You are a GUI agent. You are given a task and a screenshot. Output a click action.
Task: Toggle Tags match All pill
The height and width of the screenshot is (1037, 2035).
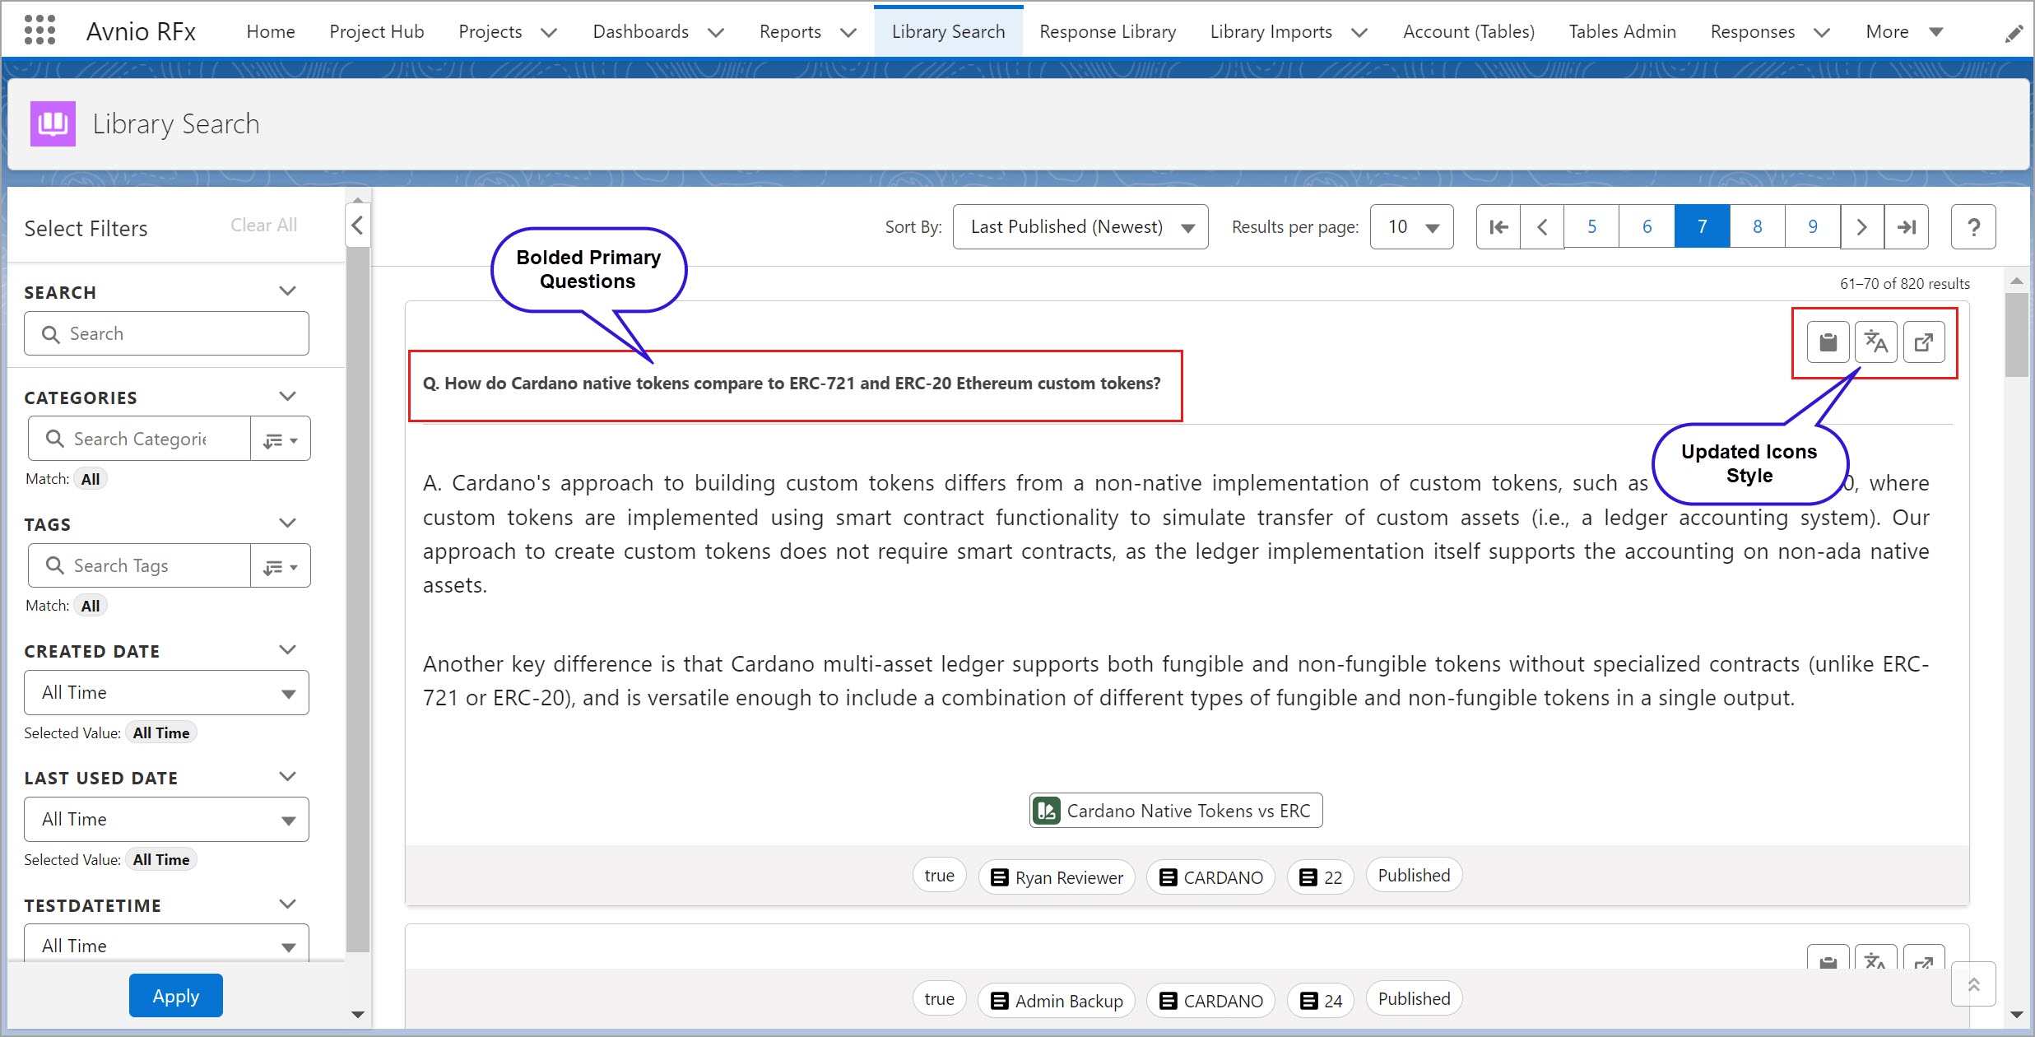[91, 606]
